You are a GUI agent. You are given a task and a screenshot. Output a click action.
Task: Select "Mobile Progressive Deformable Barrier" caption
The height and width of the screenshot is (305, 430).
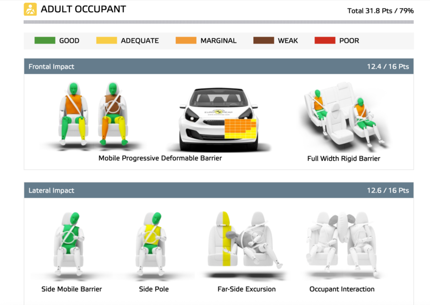pos(160,158)
